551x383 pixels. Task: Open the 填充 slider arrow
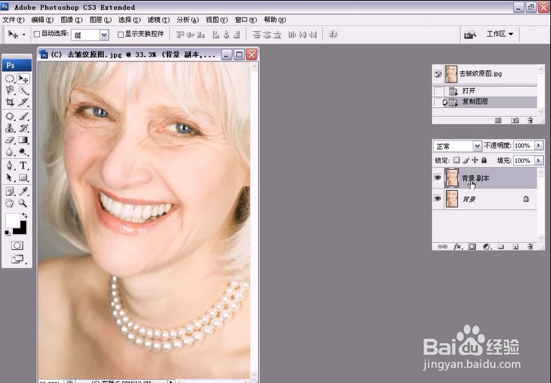pos(538,160)
